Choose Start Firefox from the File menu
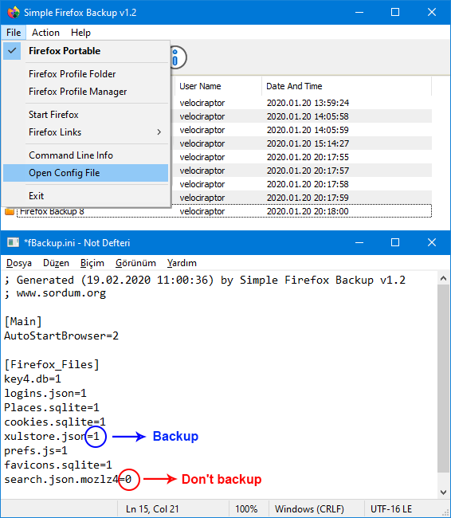This screenshot has width=451, height=518. [86, 115]
